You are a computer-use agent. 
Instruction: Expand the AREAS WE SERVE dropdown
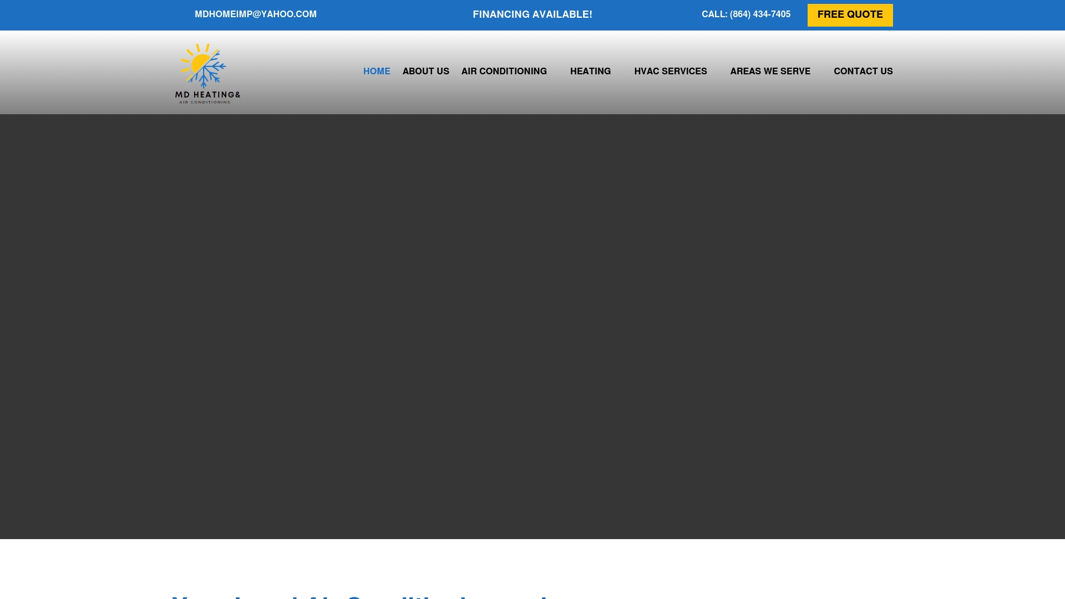(770, 71)
